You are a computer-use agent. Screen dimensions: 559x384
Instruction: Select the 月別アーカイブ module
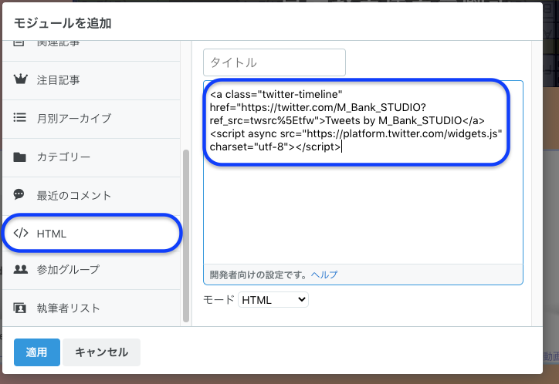coord(91,119)
